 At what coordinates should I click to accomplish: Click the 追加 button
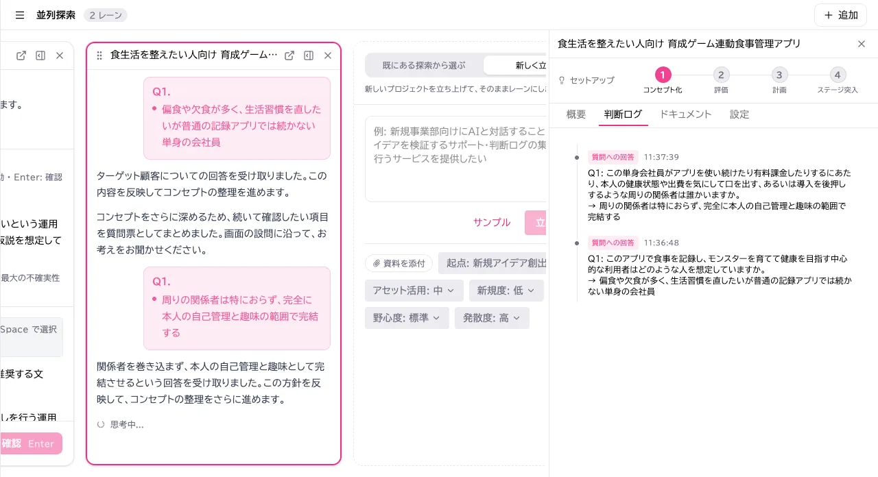(840, 15)
